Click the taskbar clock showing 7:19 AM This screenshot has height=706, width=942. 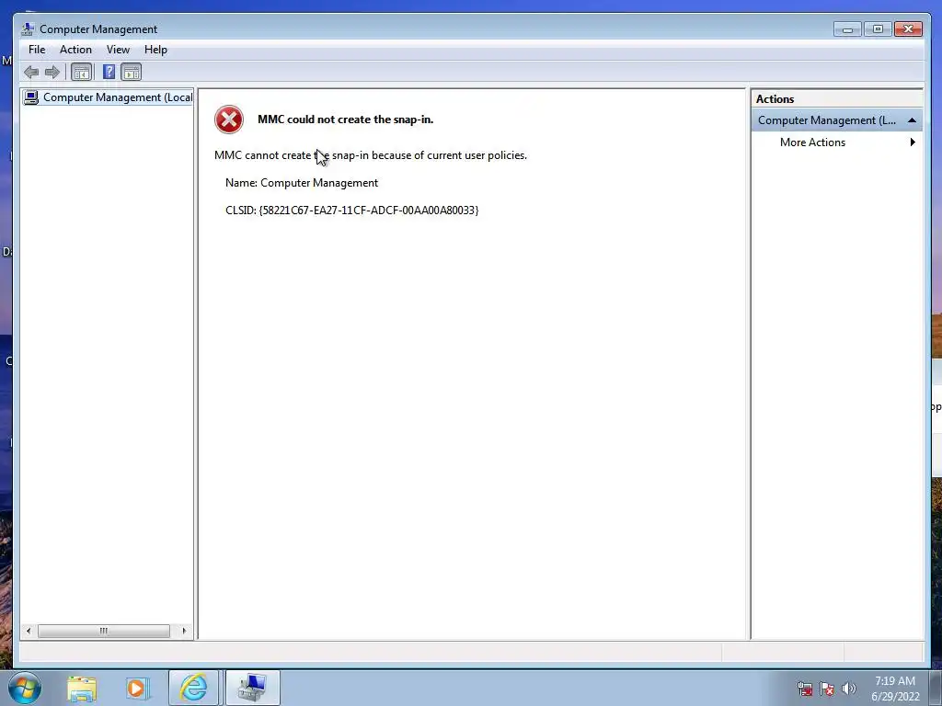(895, 689)
